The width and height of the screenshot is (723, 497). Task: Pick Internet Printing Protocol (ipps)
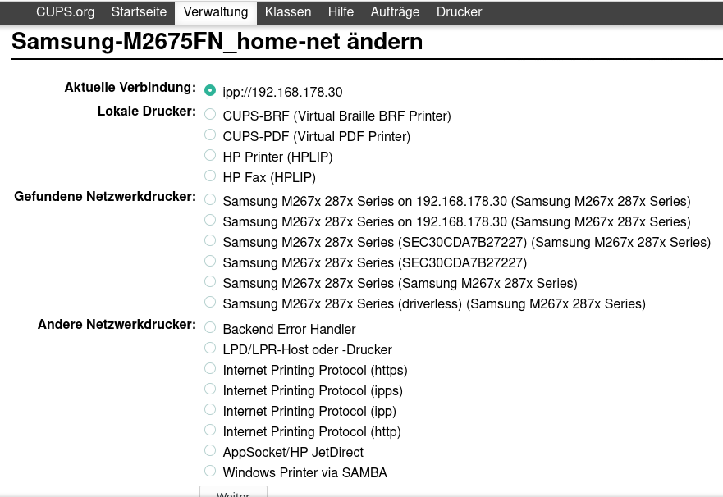211,390
